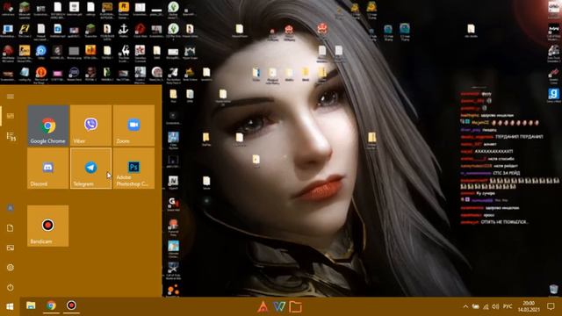This screenshot has width=562, height=316.
Task: Switch to the pinned tiles view in Start
Action: [x=11, y=116]
